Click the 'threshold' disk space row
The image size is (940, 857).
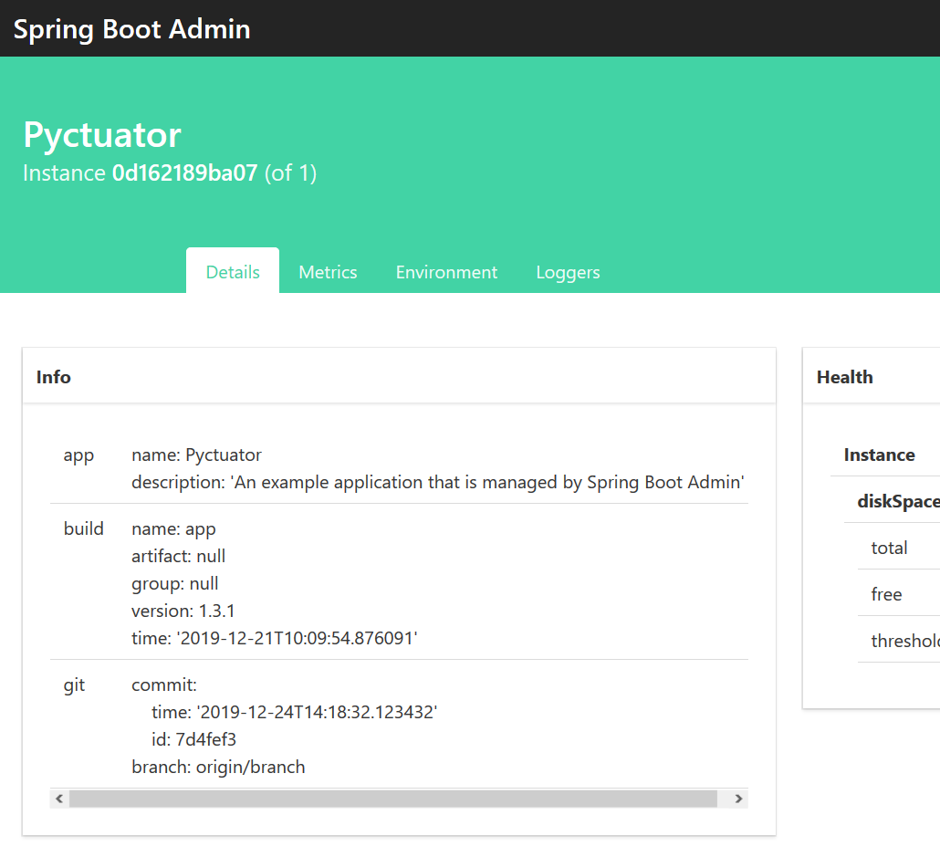(899, 641)
